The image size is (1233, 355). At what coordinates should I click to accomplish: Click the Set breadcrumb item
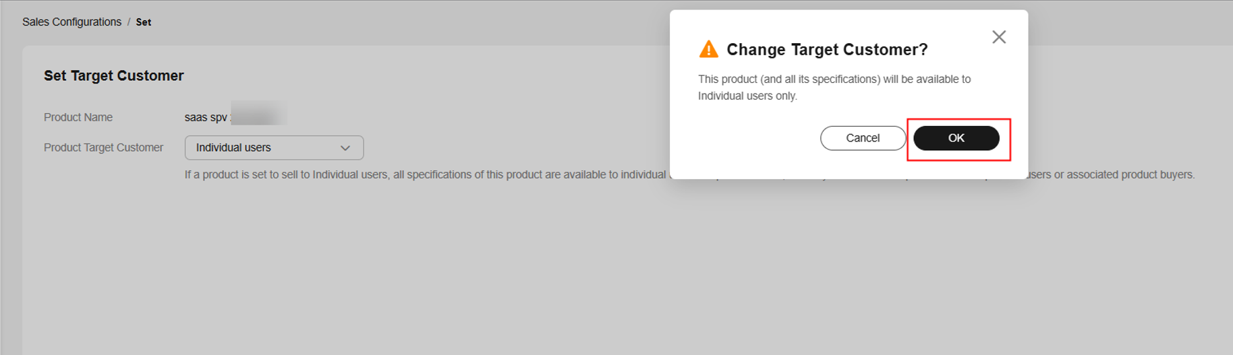tap(144, 22)
